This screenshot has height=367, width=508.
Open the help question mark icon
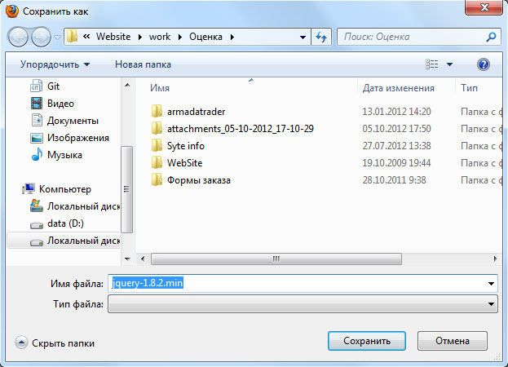(x=483, y=64)
